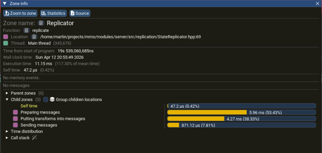Expand the Call stack section
The width and height of the screenshot is (322, 153).
point(7,138)
